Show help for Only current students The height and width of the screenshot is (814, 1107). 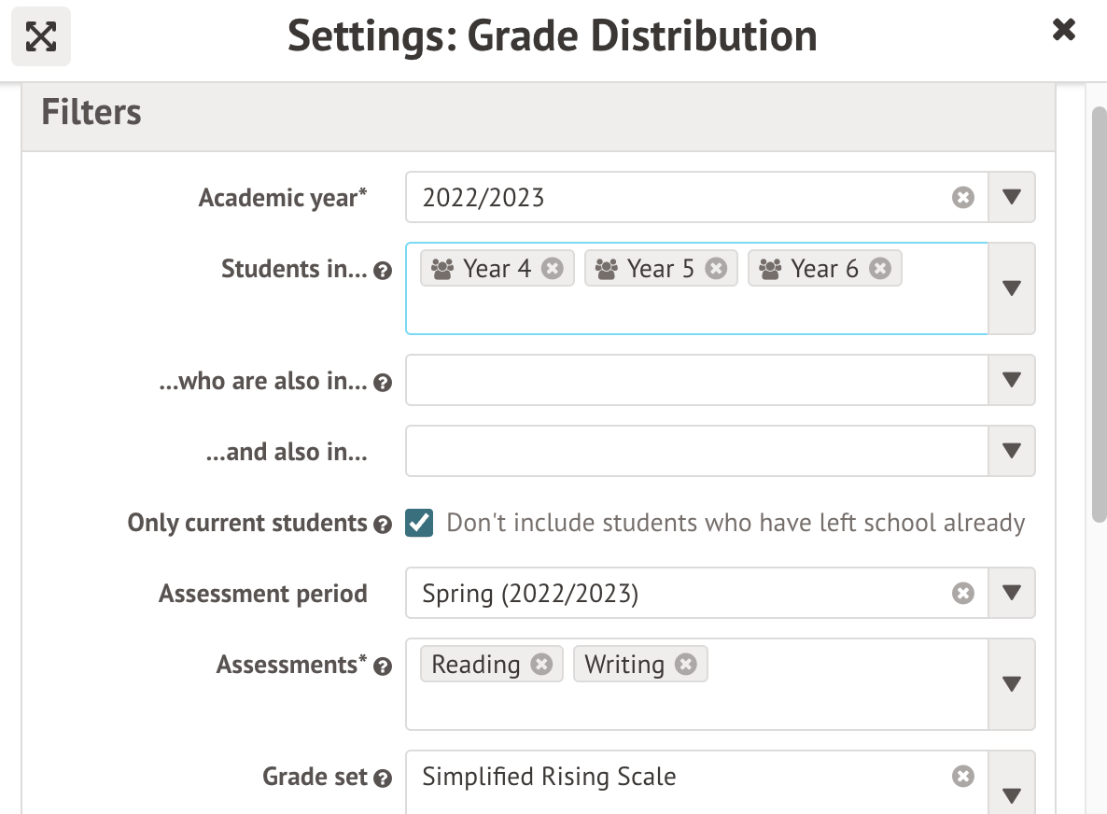(x=382, y=525)
